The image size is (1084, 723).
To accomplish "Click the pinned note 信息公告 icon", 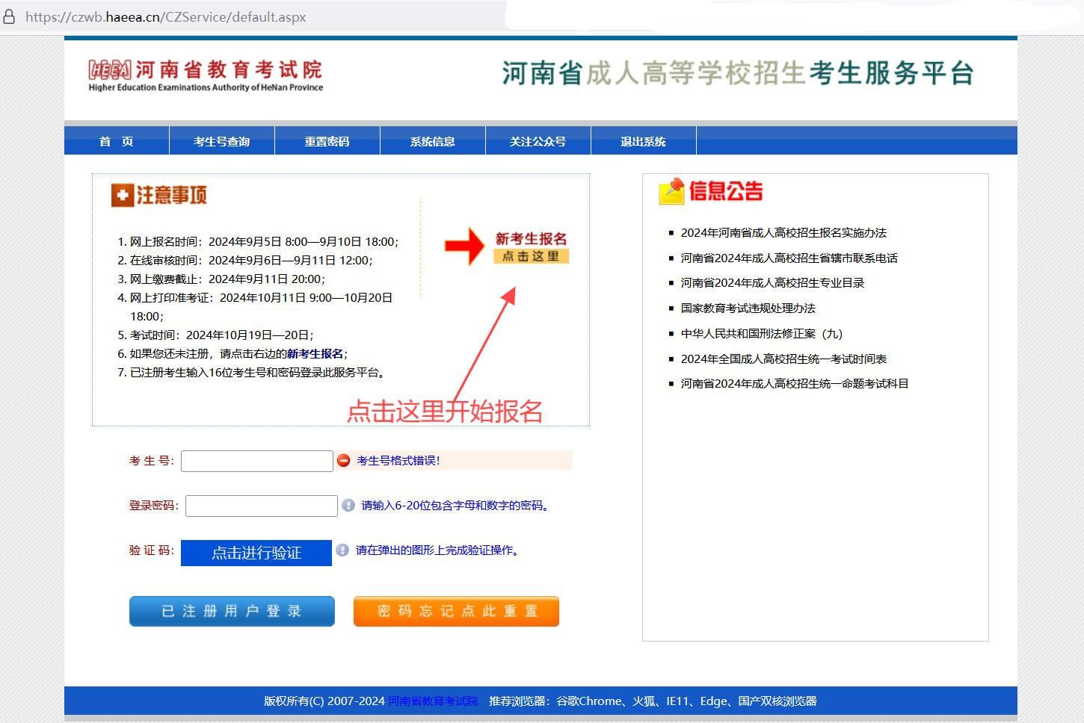I will 671,191.
